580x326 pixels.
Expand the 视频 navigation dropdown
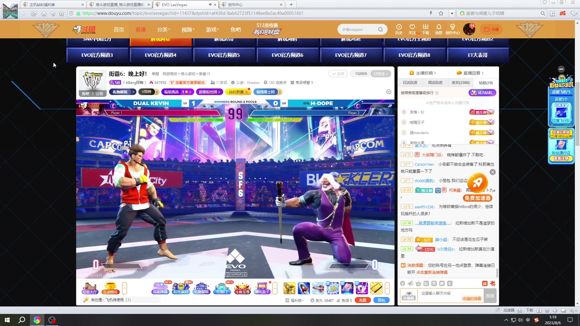point(188,30)
